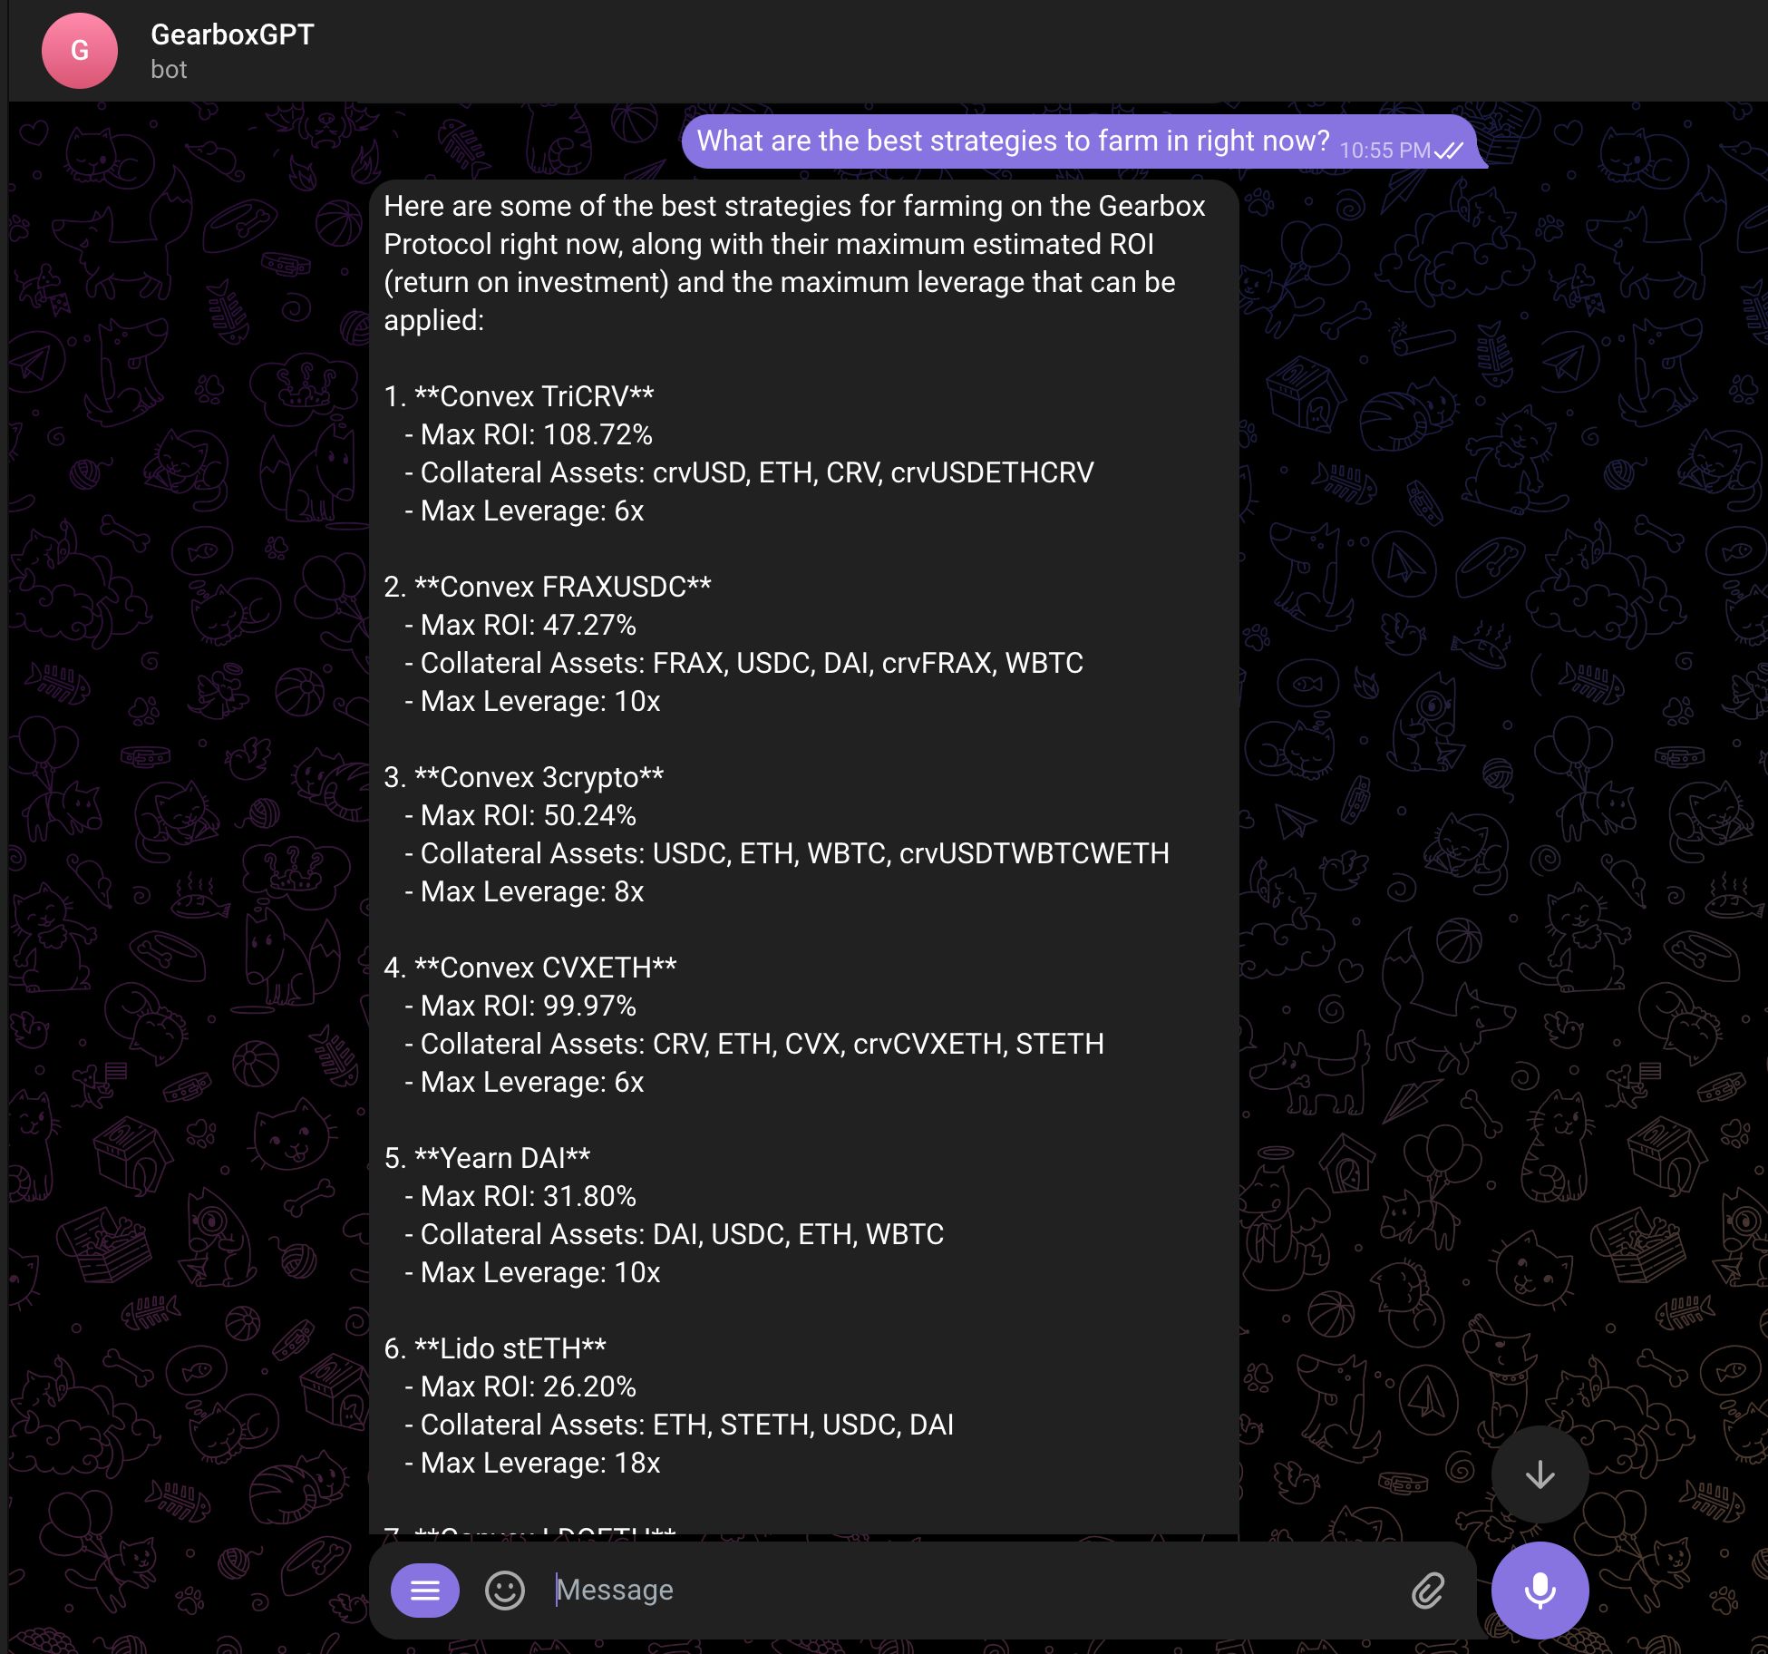1768x1654 pixels.
Task: Click 'Max ROI: 99.97%' line
Action: (x=520, y=1006)
